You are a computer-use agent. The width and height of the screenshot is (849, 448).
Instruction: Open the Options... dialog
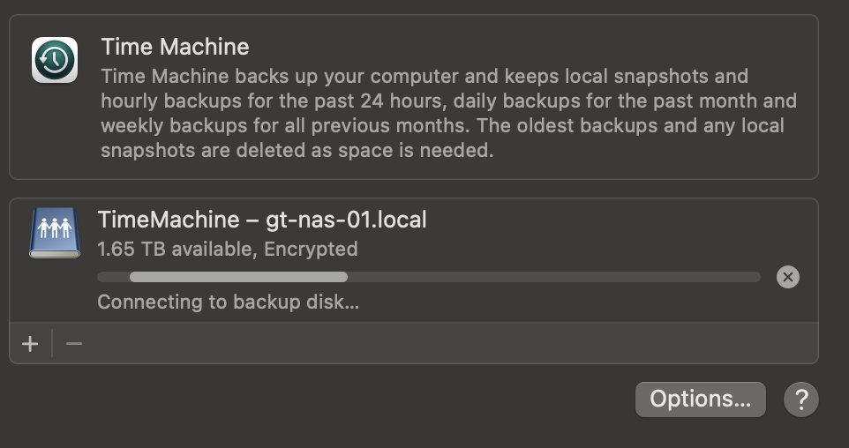click(700, 399)
